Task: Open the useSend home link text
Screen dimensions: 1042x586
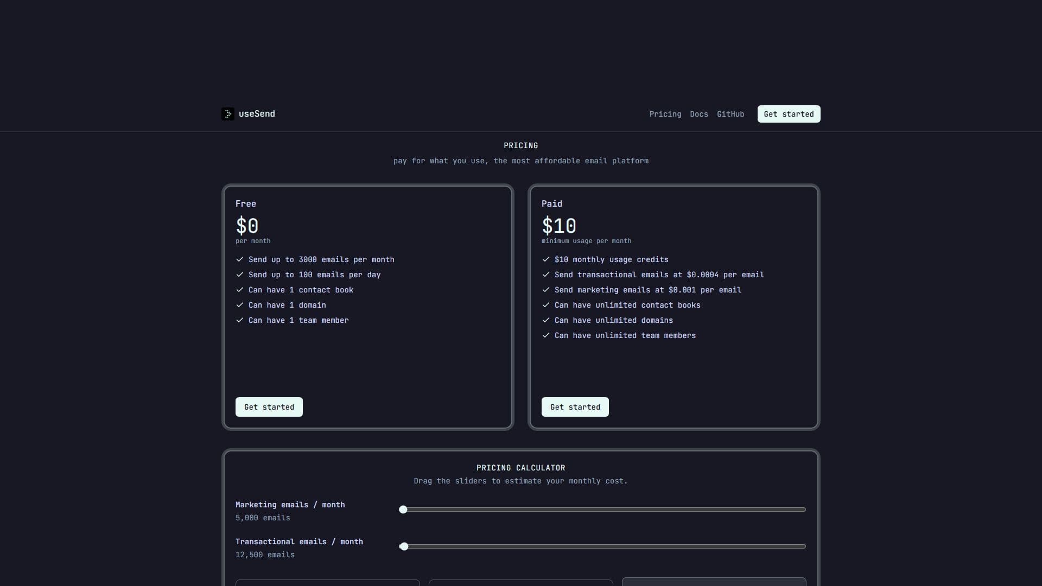Action: [x=257, y=114]
